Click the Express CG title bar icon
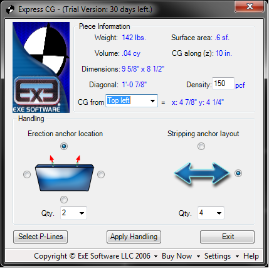 click(x=10, y=9)
